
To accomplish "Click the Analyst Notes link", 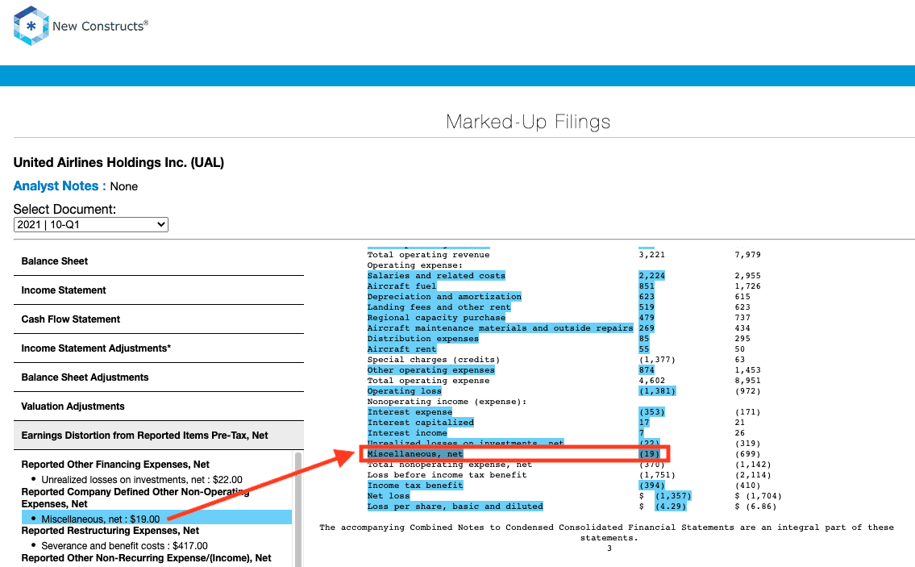I will click(56, 186).
